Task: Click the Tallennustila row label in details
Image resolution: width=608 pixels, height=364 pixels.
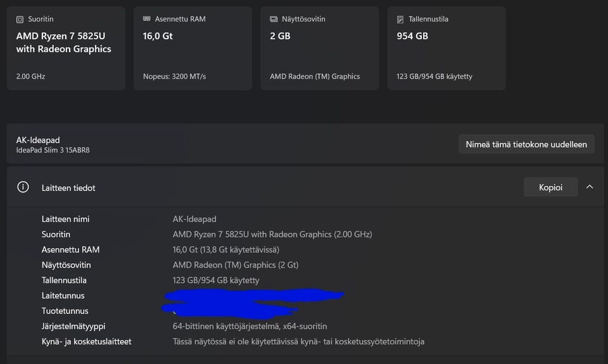Action: tap(64, 280)
